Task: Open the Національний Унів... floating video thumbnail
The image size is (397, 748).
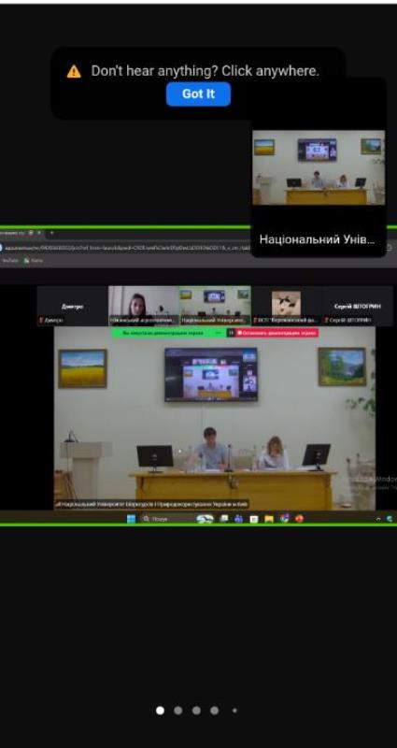Action: [x=319, y=167]
